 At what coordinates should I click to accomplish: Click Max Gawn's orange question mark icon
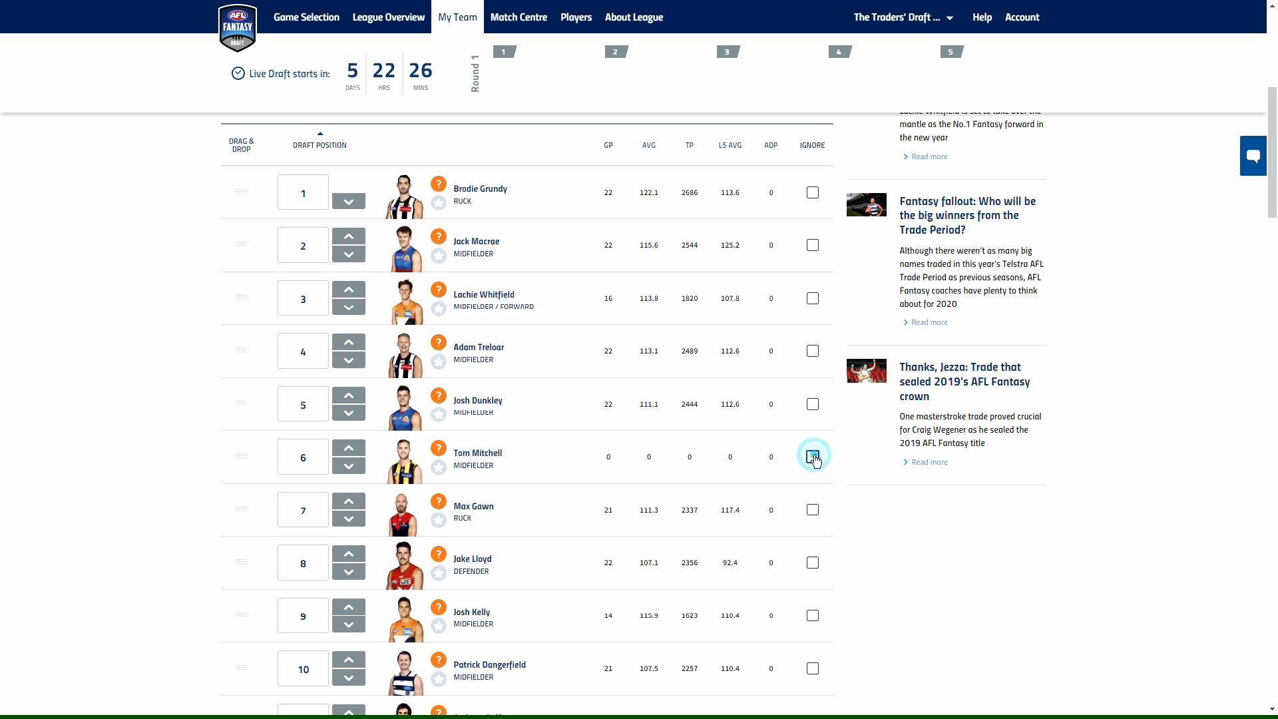point(438,501)
